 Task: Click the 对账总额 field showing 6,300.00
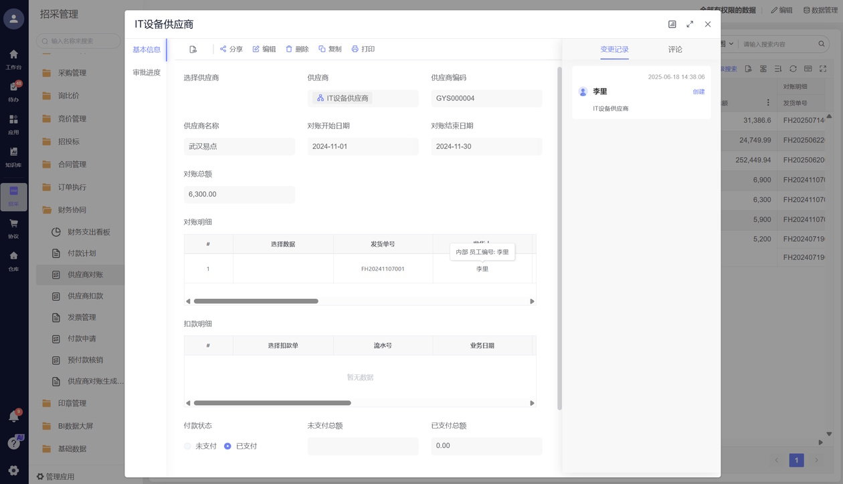pyautogui.click(x=239, y=195)
